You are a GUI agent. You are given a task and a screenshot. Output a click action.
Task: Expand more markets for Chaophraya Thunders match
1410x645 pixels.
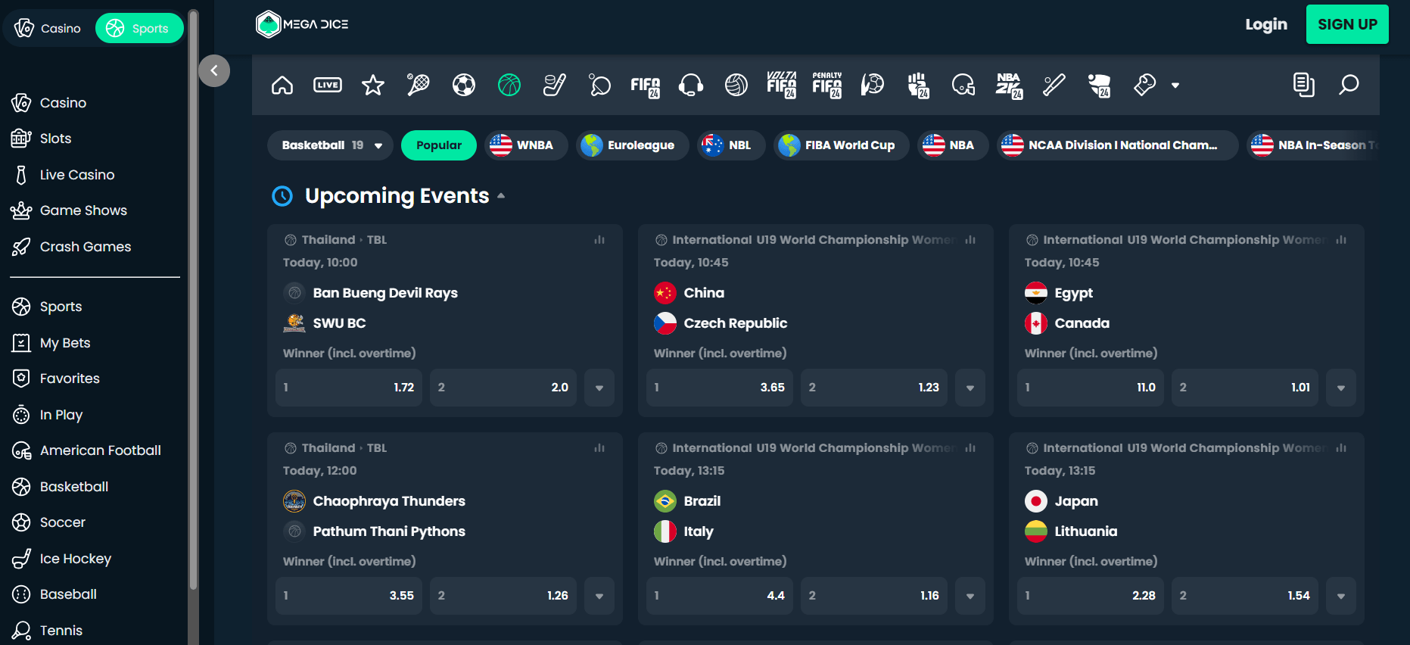point(599,596)
